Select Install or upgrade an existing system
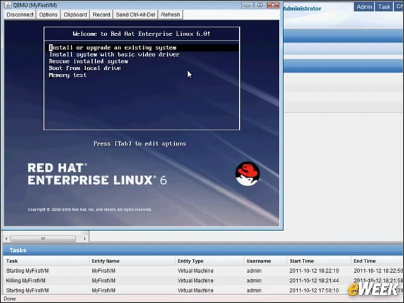Screen dimensions: 404x303 pyautogui.click(x=143, y=48)
